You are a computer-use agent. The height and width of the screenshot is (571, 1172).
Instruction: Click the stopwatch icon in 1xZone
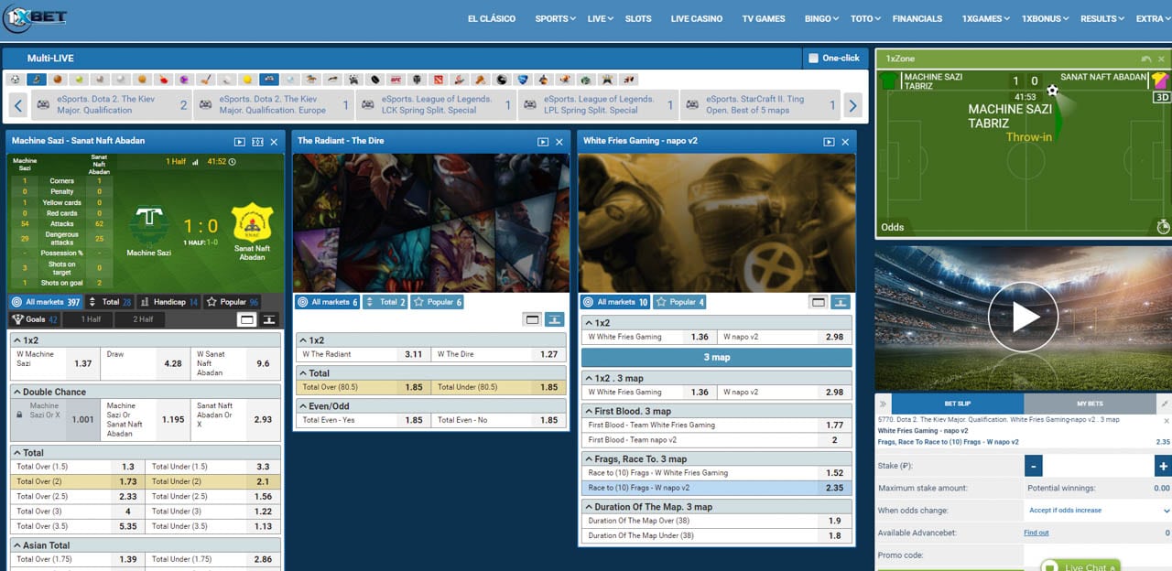tap(1163, 226)
